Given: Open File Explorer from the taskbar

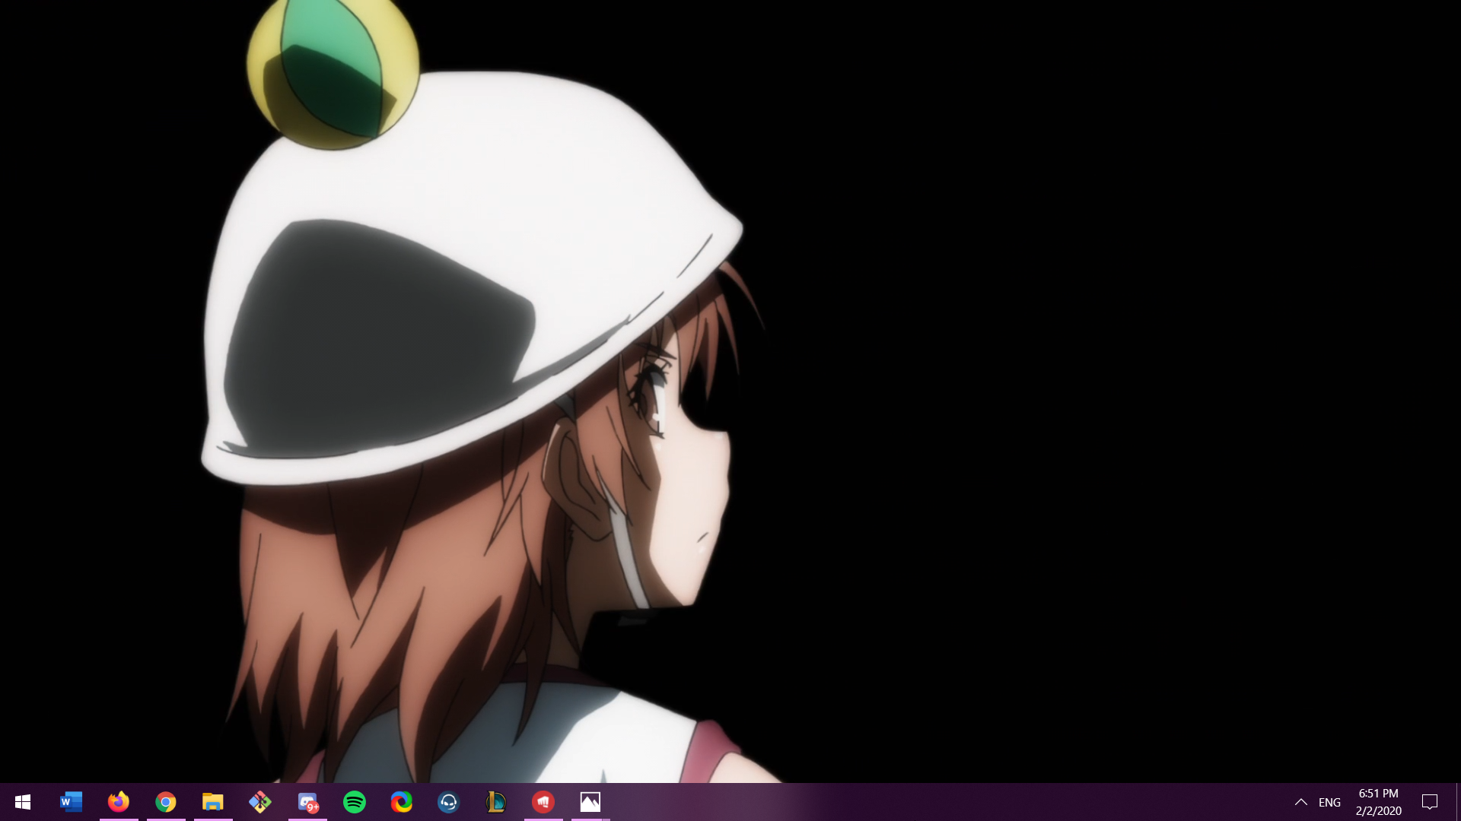Looking at the screenshot, I should click(x=213, y=802).
